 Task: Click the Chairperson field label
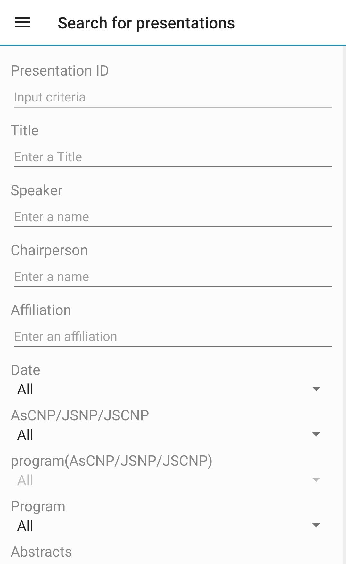tap(49, 250)
